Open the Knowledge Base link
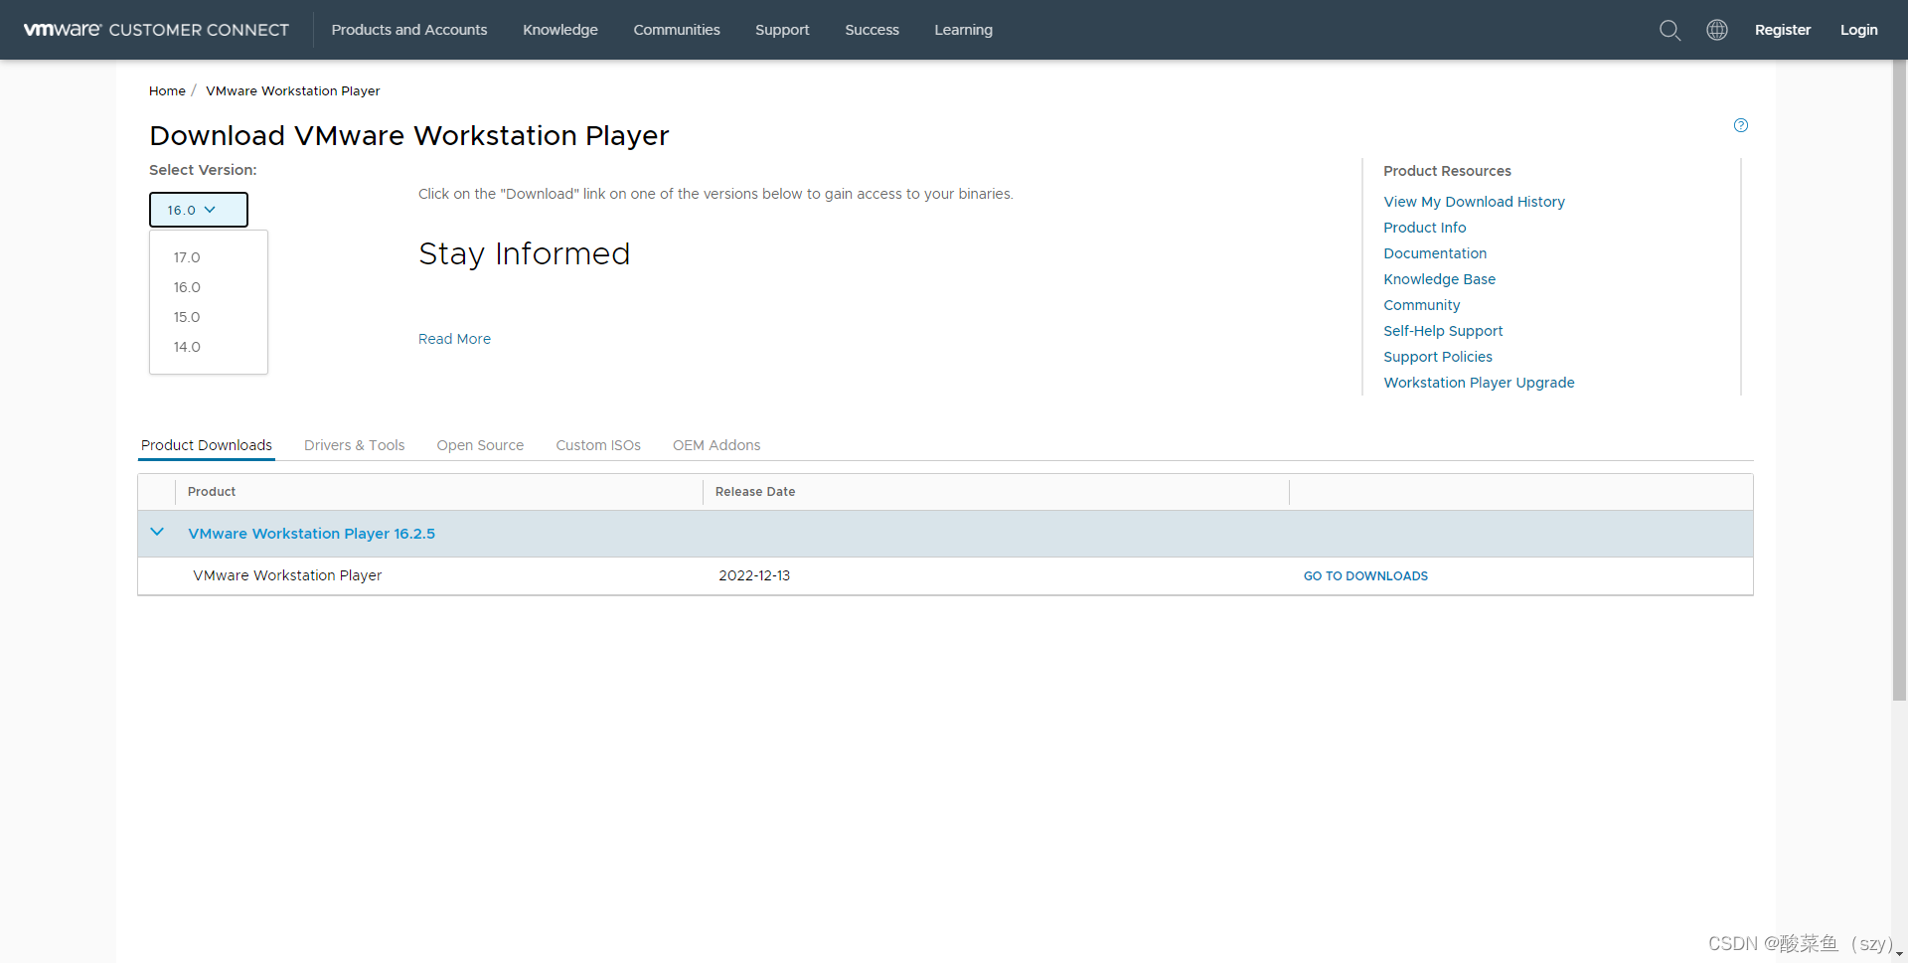1908x963 pixels. [1439, 279]
